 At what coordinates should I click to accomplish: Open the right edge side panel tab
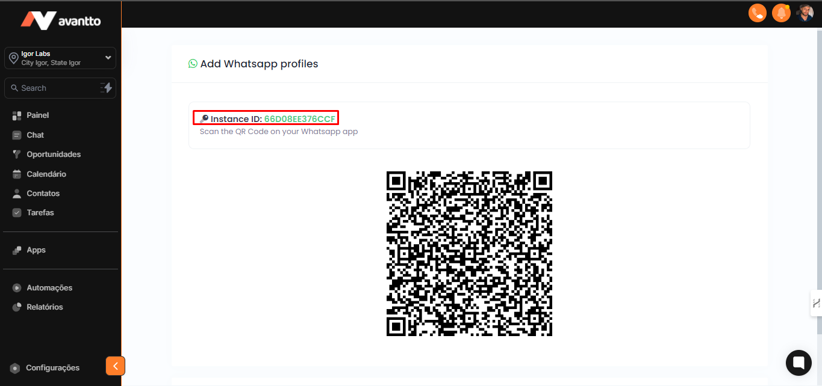click(x=816, y=303)
